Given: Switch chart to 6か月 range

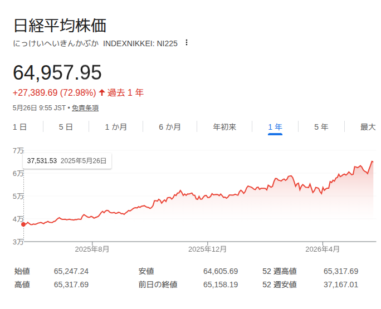Looking at the screenshot, I should 170,127.
